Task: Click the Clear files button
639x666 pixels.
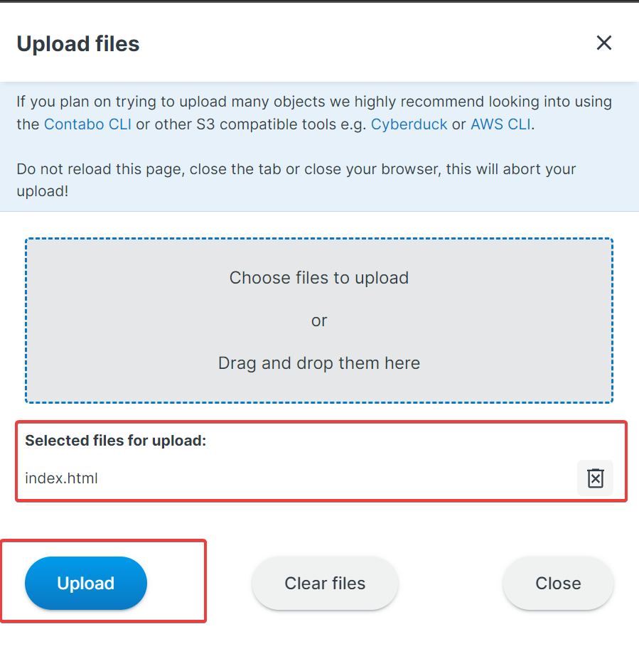Action: (x=325, y=584)
